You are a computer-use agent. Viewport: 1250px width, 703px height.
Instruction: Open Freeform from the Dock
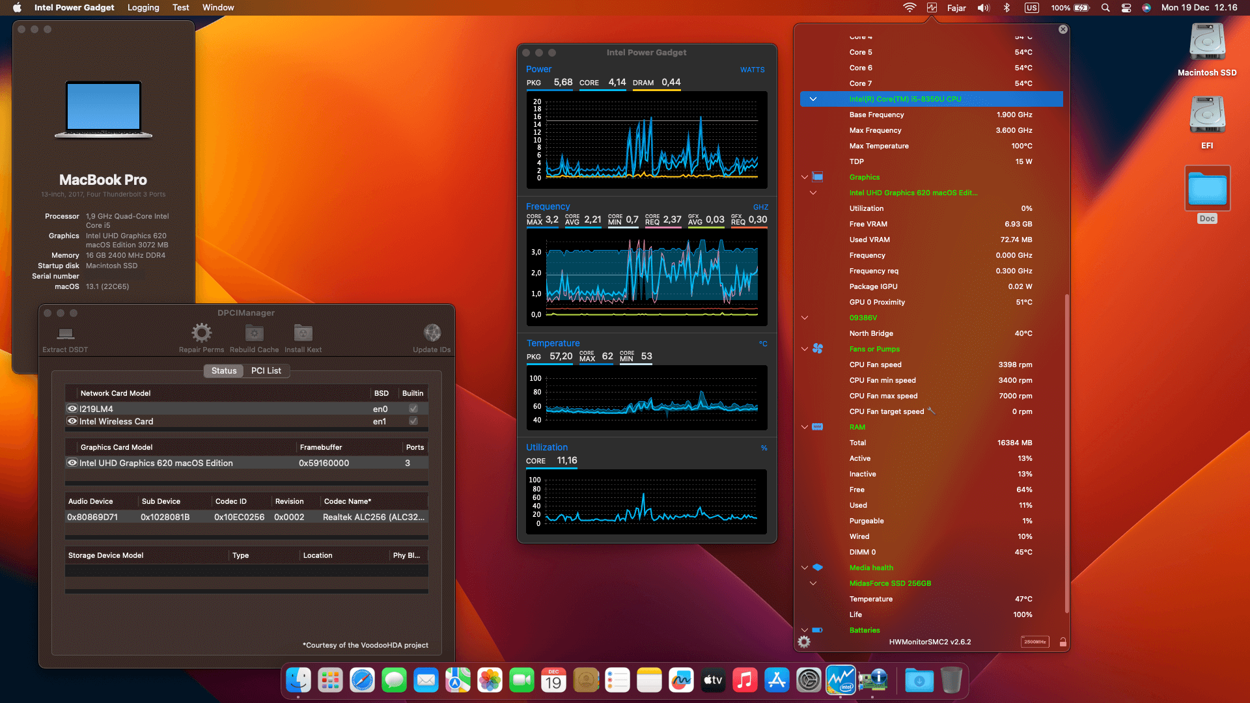coord(681,680)
